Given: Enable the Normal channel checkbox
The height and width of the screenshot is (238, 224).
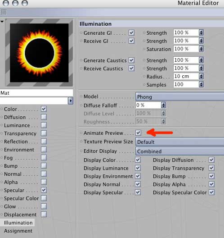Looking at the screenshot, I should click(x=44, y=174).
